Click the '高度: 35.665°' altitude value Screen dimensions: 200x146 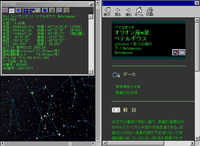(49, 44)
